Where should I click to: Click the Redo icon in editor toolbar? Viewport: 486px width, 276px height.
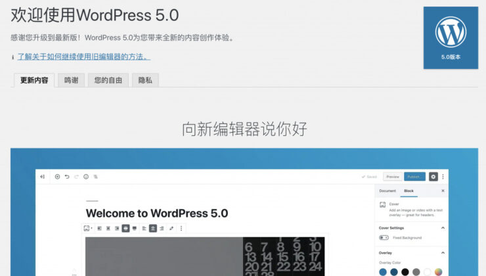point(76,177)
